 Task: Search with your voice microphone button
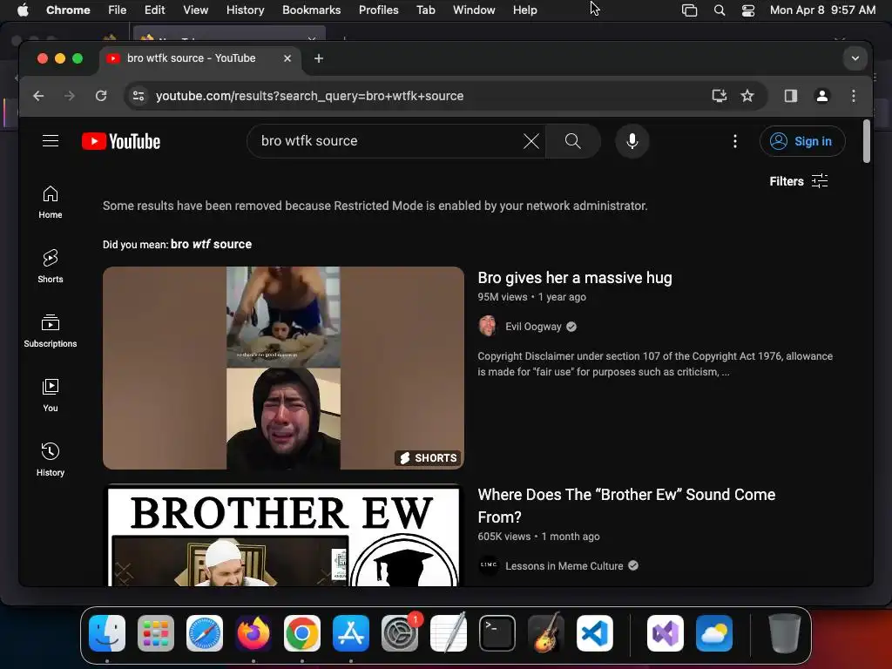coord(632,141)
